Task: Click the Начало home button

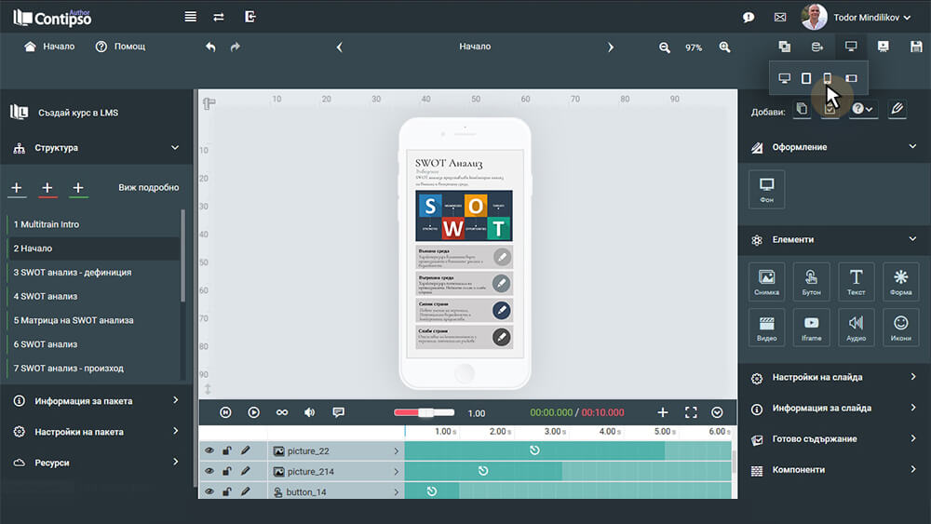Action: (49, 47)
